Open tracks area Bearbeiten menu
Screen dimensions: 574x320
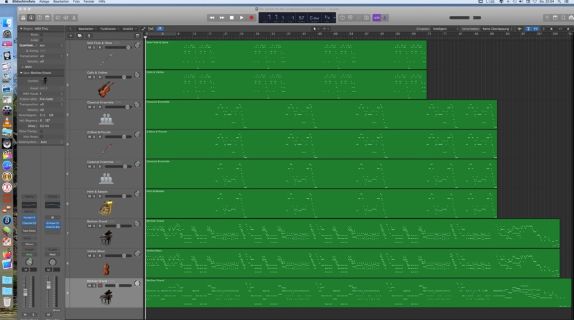click(x=87, y=28)
